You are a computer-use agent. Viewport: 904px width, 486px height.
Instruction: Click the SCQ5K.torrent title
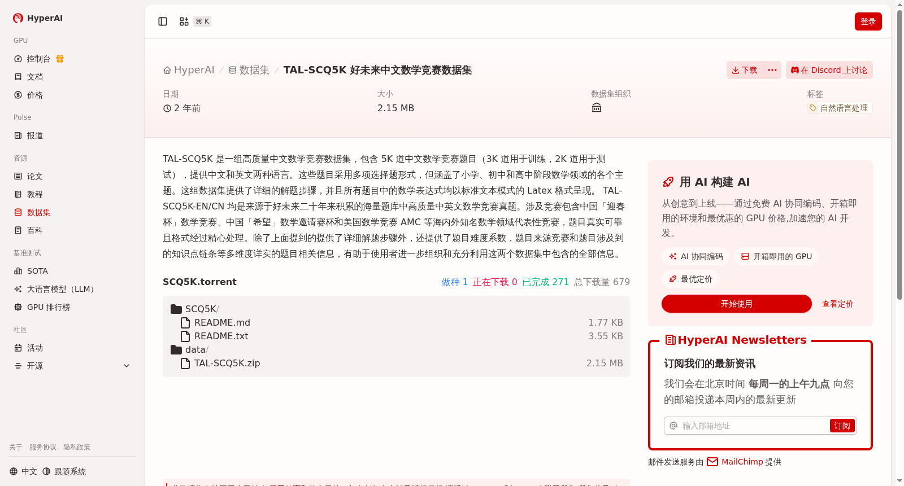coord(199,282)
